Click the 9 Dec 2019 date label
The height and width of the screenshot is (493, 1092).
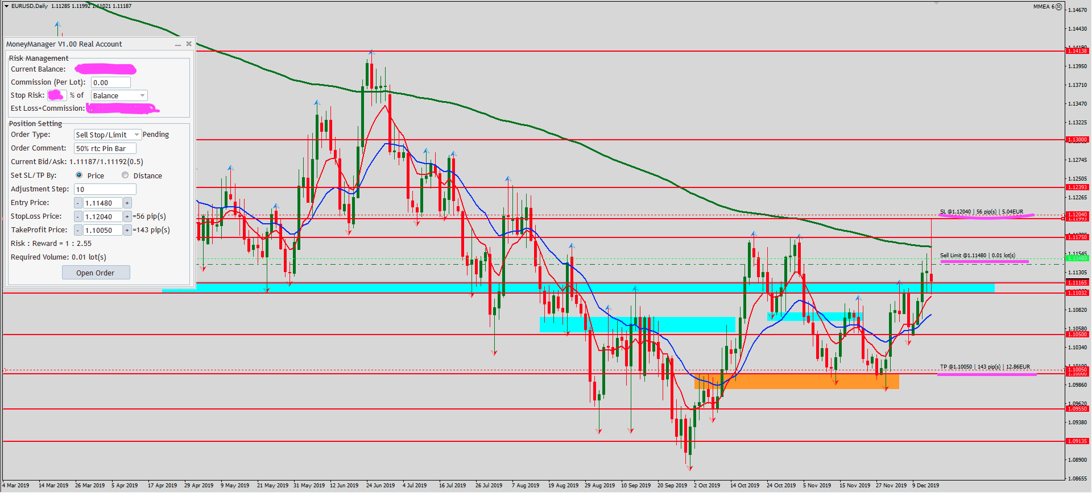[x=926, y=486]
